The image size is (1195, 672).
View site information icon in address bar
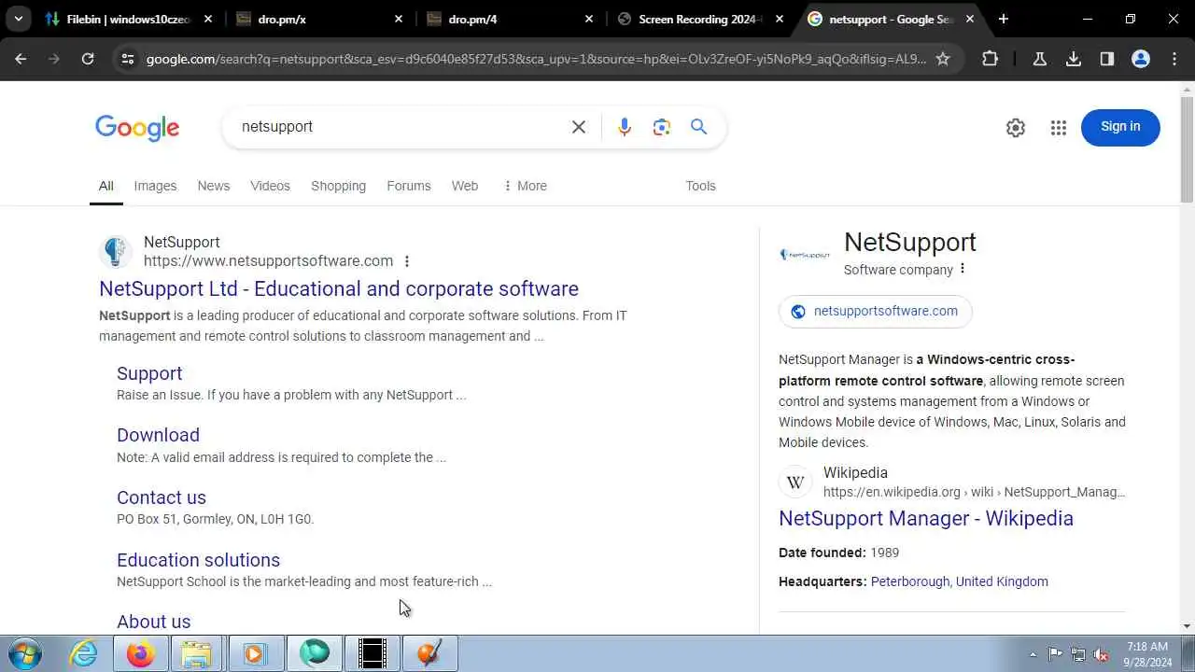[127, 59]
